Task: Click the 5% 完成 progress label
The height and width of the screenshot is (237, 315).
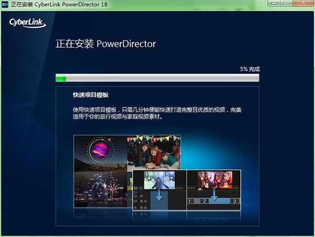Action: 249,69
